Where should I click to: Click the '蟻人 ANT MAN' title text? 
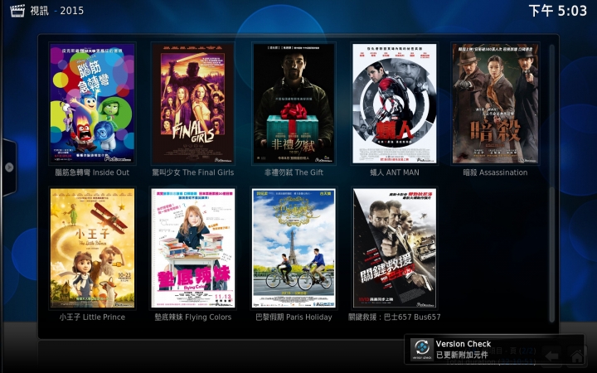(x=395, y=172)
